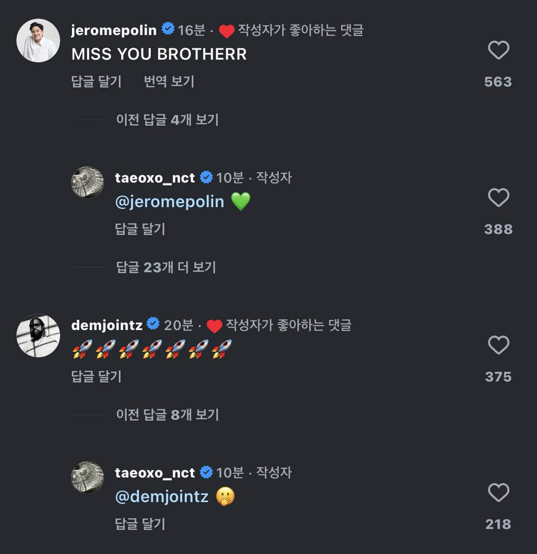537x554 pixels.
Task: View the 563 likes count on jeromepolin's comment
Action: [x=498, y=82]
